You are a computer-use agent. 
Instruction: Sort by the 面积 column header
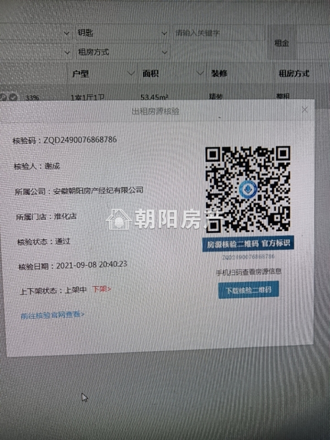[151, 73]
